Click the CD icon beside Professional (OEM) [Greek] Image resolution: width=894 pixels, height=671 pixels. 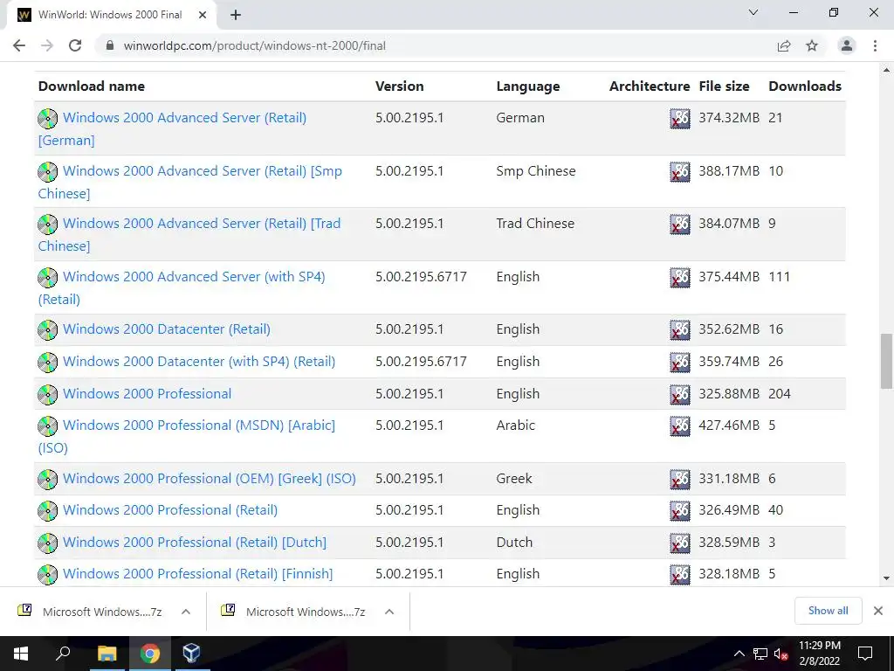pos(48,480)
